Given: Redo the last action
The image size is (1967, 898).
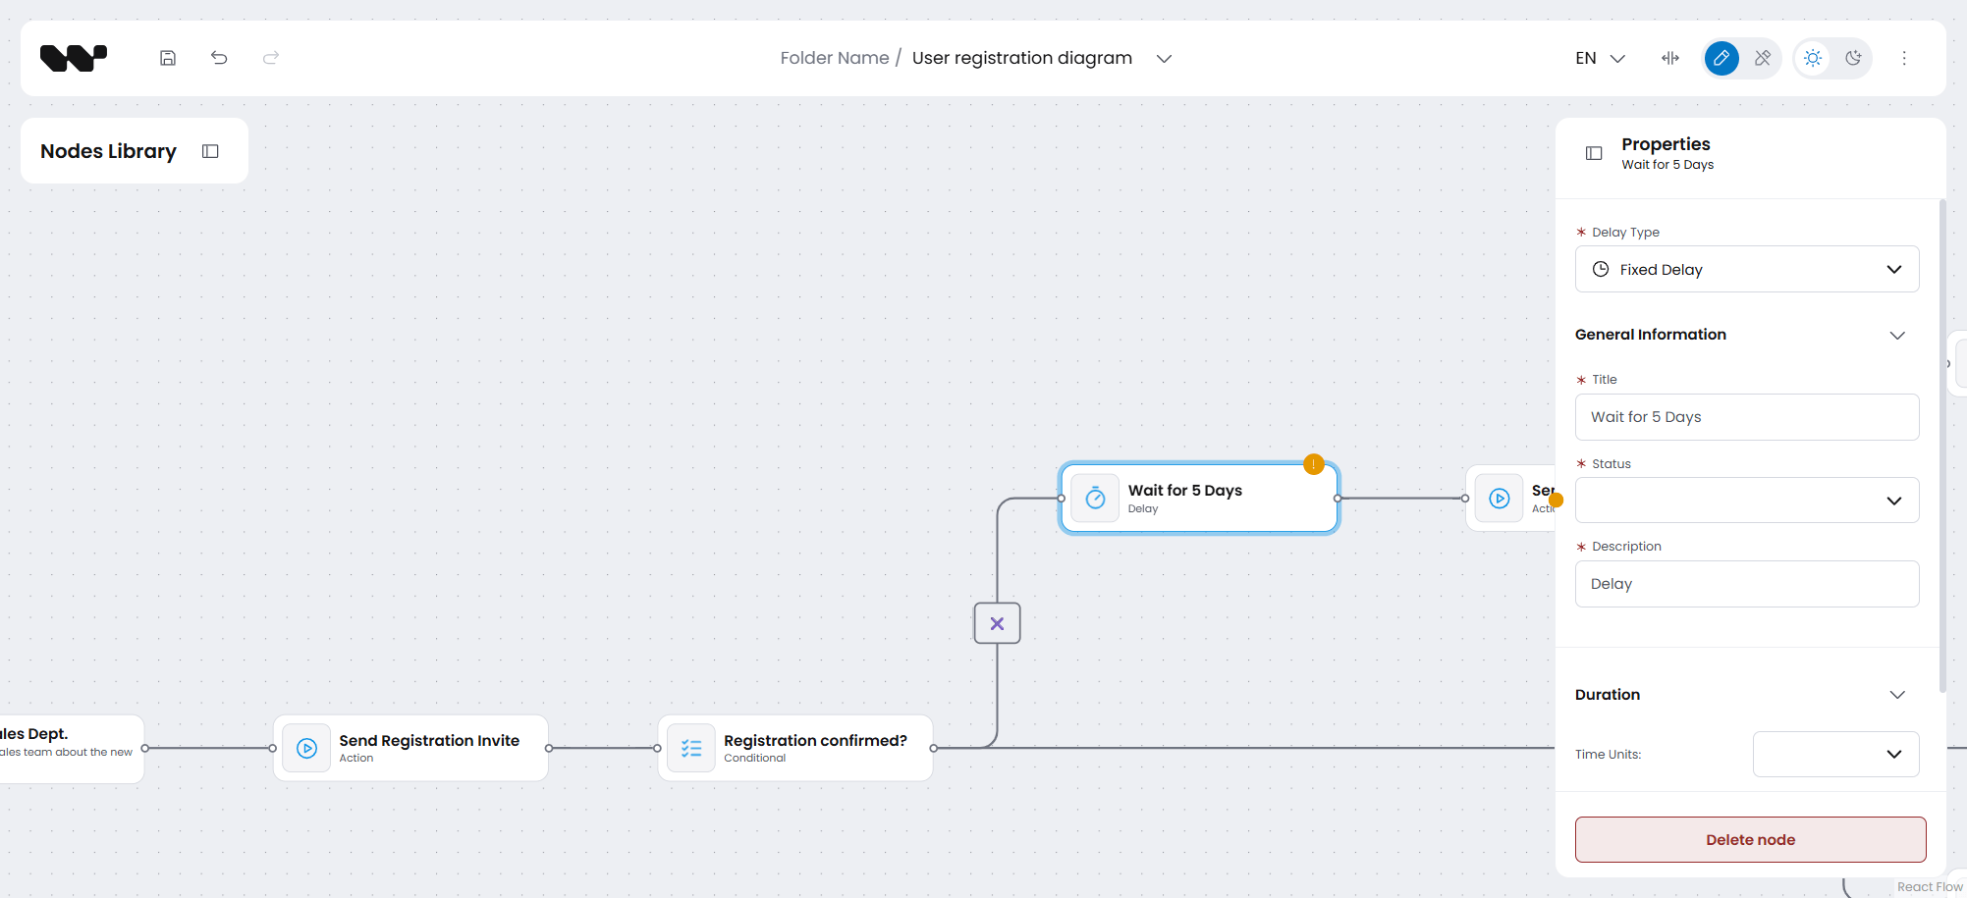Looking at the screenshot, I should point(271,58).
